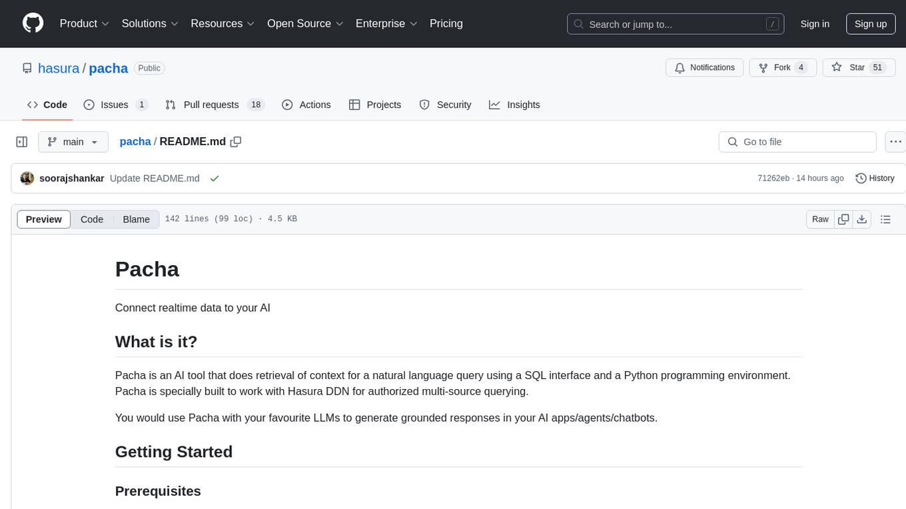
Task: Click the Notifications bell button
Action: (x=705, y=67)
